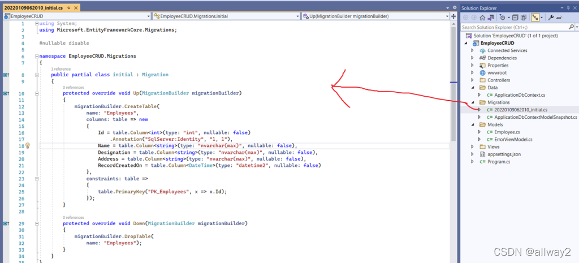The image size is (579, 263).
Task: Click the Pending Changes Filter clock icon
Action: (502, 18)
